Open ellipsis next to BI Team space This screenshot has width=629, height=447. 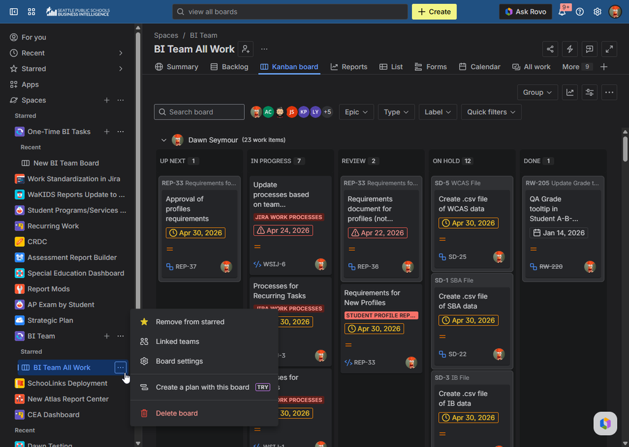coord(120,336)
